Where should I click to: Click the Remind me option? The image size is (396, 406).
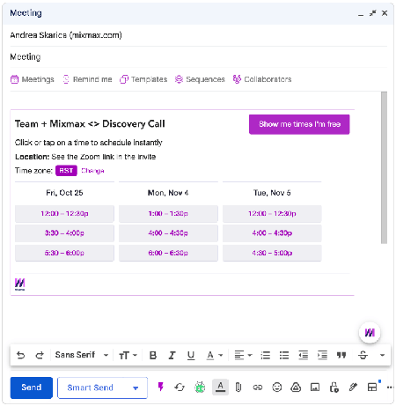pyautogui.click(x=87, y=79)
